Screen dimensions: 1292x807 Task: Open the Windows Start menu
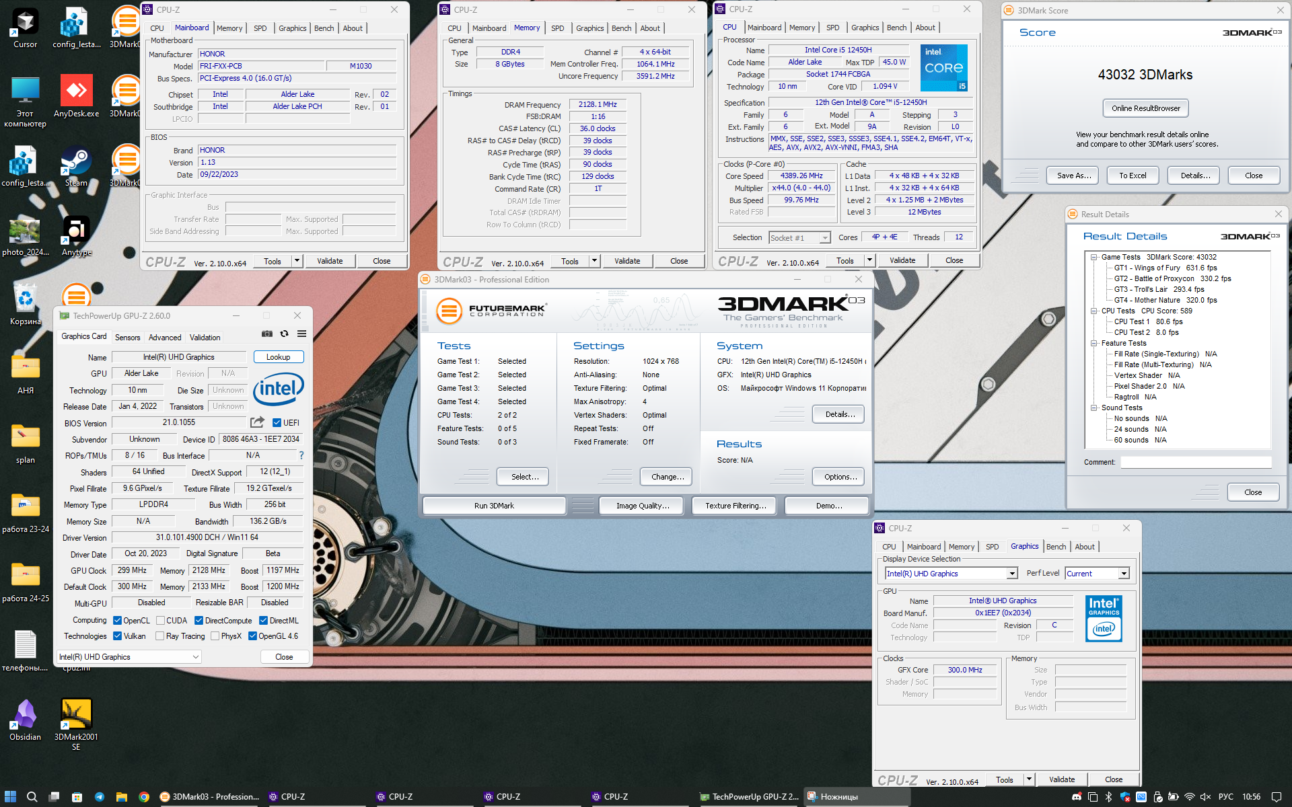[x=10, y=796]
